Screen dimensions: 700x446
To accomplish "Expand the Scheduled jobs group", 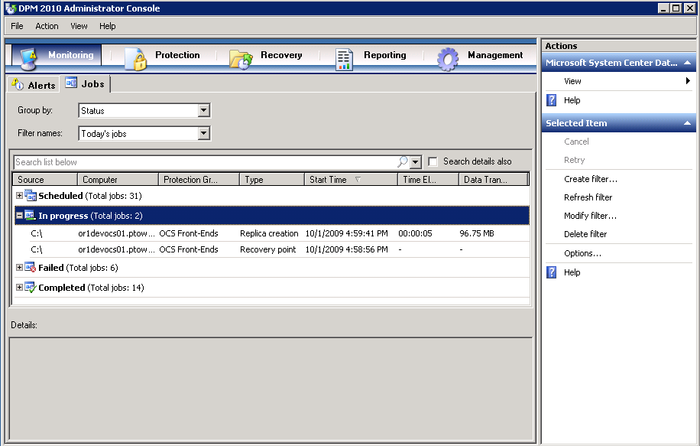I will click(19, 195).
